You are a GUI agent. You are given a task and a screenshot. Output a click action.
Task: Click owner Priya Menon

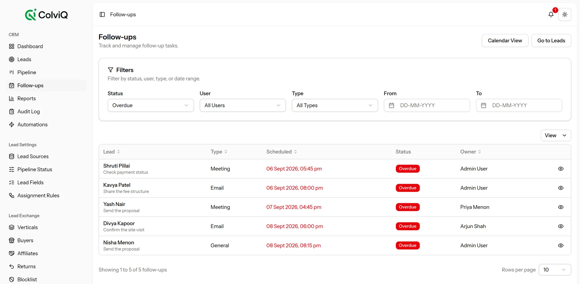pos(475,207)
